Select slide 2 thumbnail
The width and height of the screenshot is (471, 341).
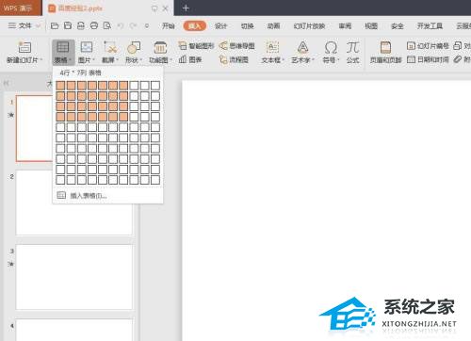click(x=74, y=203)
